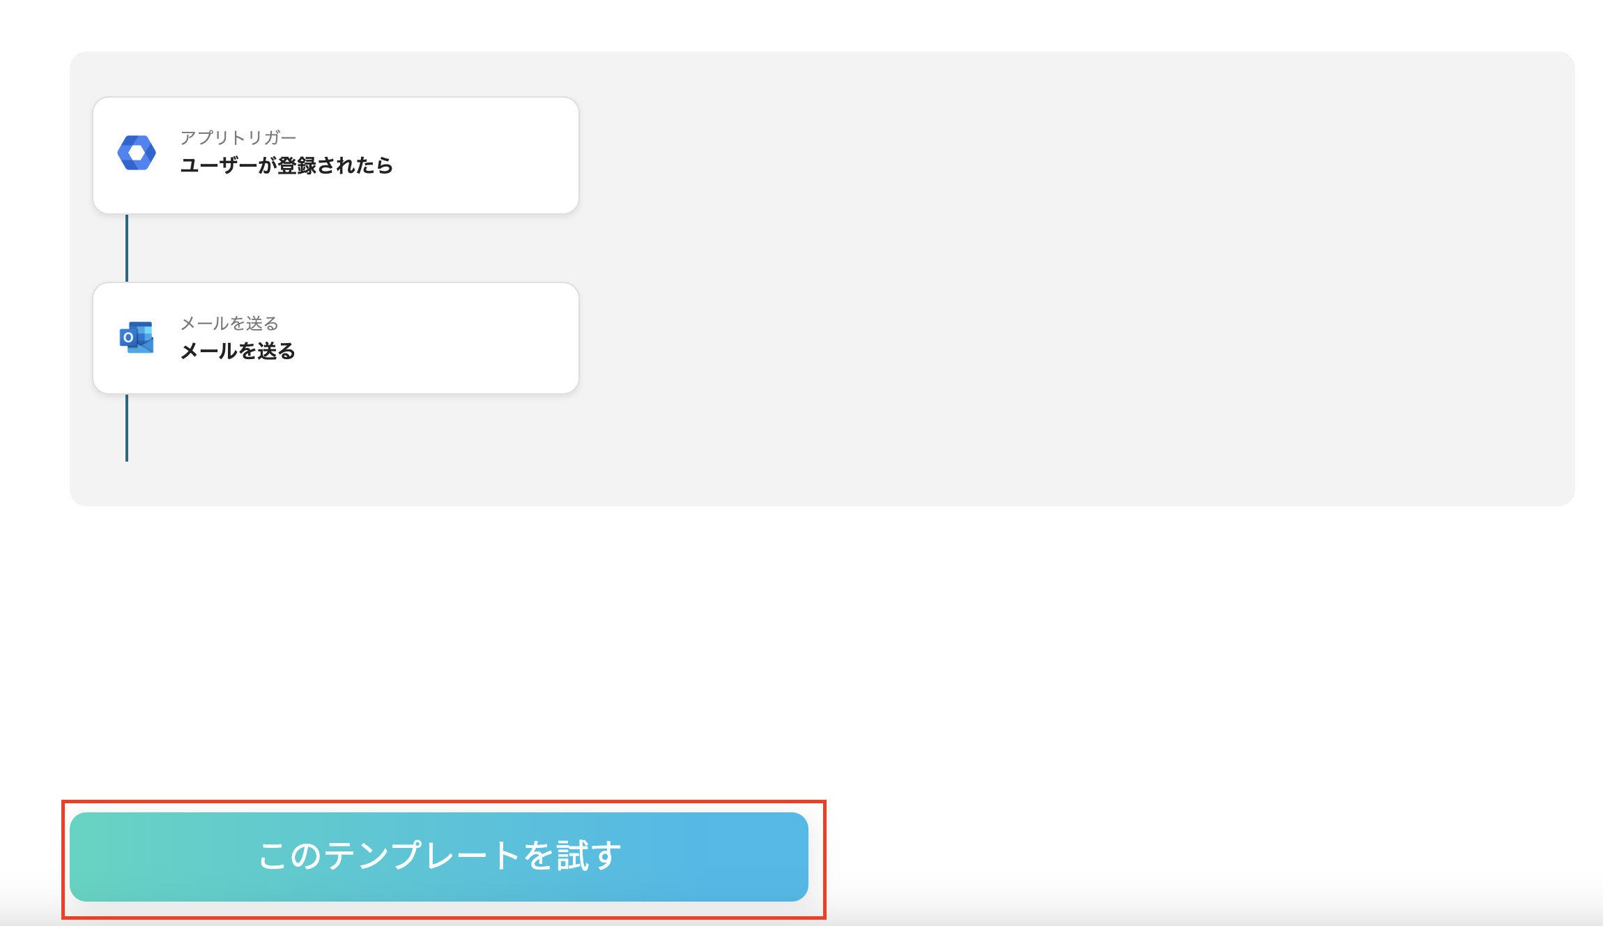The height and width of the screenshot is (926, 1603).
Task: Click the gray workflow canvas background
Action: (x=1045, y=279)
